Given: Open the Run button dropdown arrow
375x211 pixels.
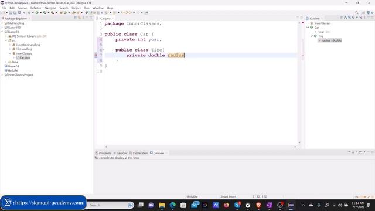Looking at the screenshot, I should click(x=40, y=13).
